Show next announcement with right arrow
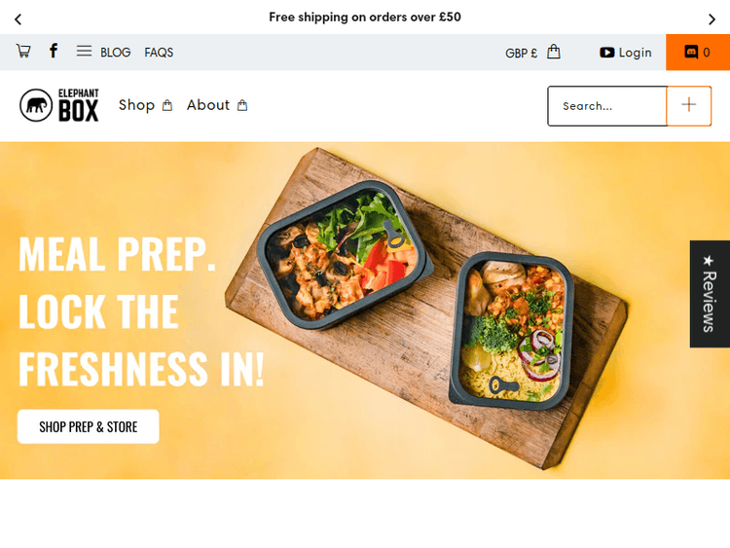This screenshot has height=548, width=730. click(x=712, y=19)
